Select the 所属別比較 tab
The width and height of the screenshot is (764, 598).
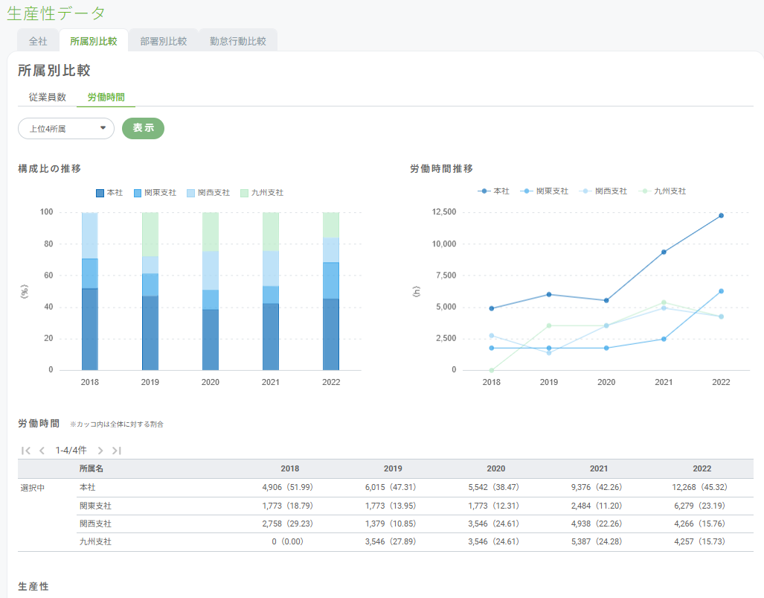[94, 42]
